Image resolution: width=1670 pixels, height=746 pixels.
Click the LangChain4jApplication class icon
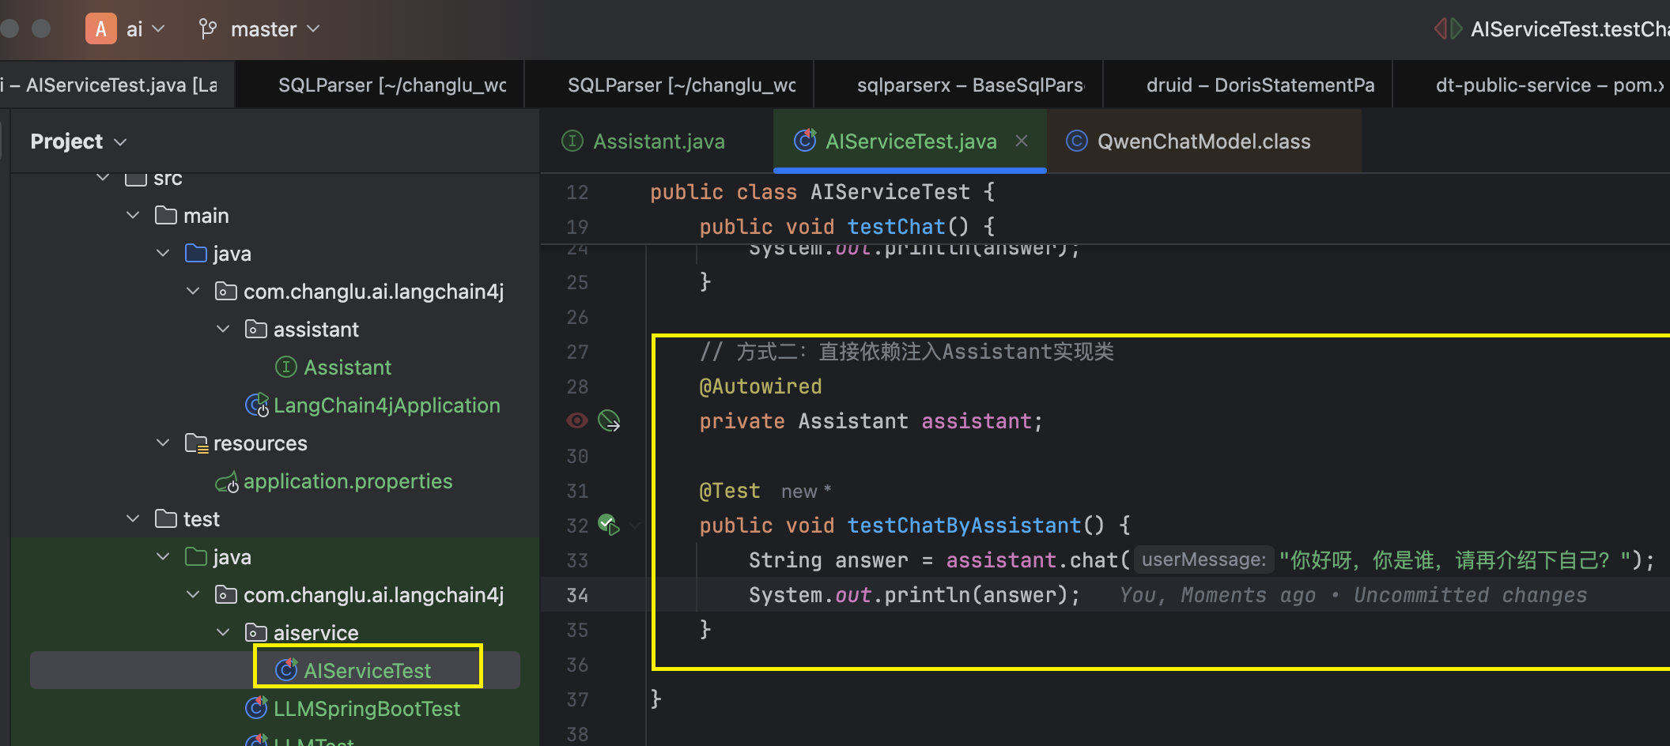pyautogui.click(x=257, y=405)
